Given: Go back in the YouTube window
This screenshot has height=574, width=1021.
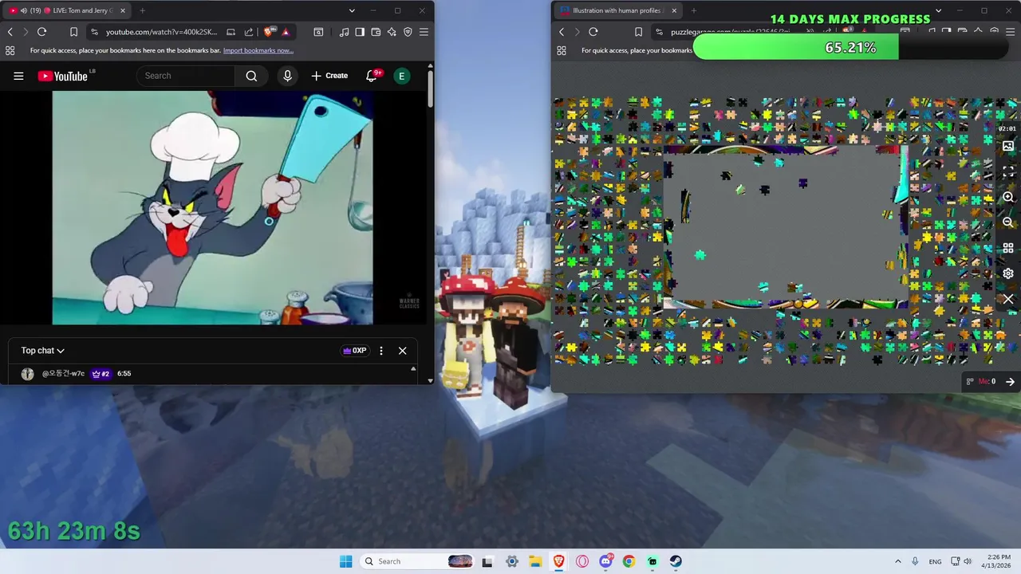Looking at the screenshot, I should click(x=10, y=32).
